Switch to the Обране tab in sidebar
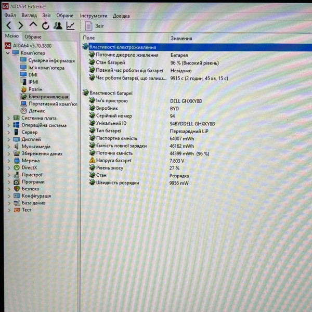Image resolution: width=312 pixels, height=312 pixels. (33, 37)
